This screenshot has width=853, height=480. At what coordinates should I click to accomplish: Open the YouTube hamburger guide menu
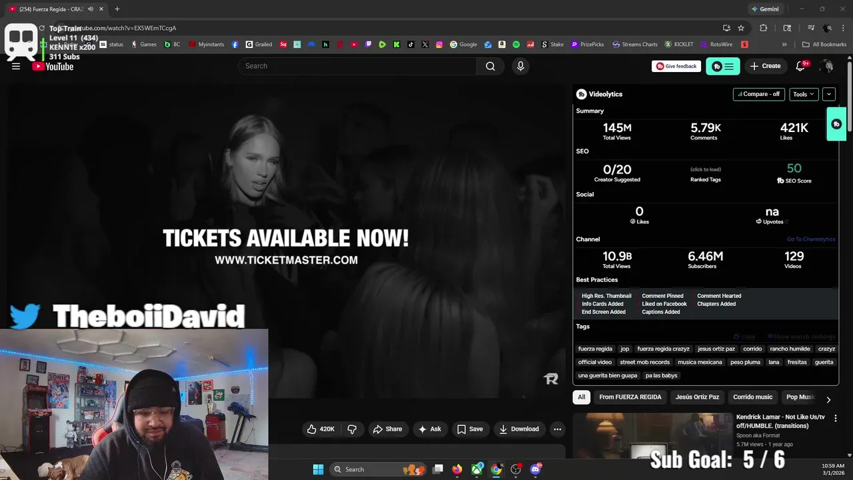coord(16,66)
